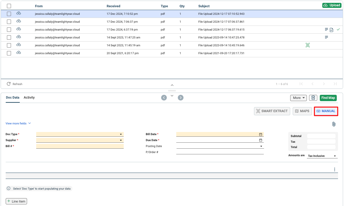Click the green Upload button
This screenshot has height=206, width=344.
332,5
